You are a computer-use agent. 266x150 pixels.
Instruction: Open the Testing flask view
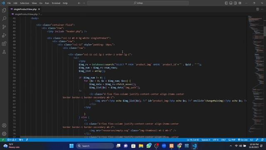(x=4, y=52)
